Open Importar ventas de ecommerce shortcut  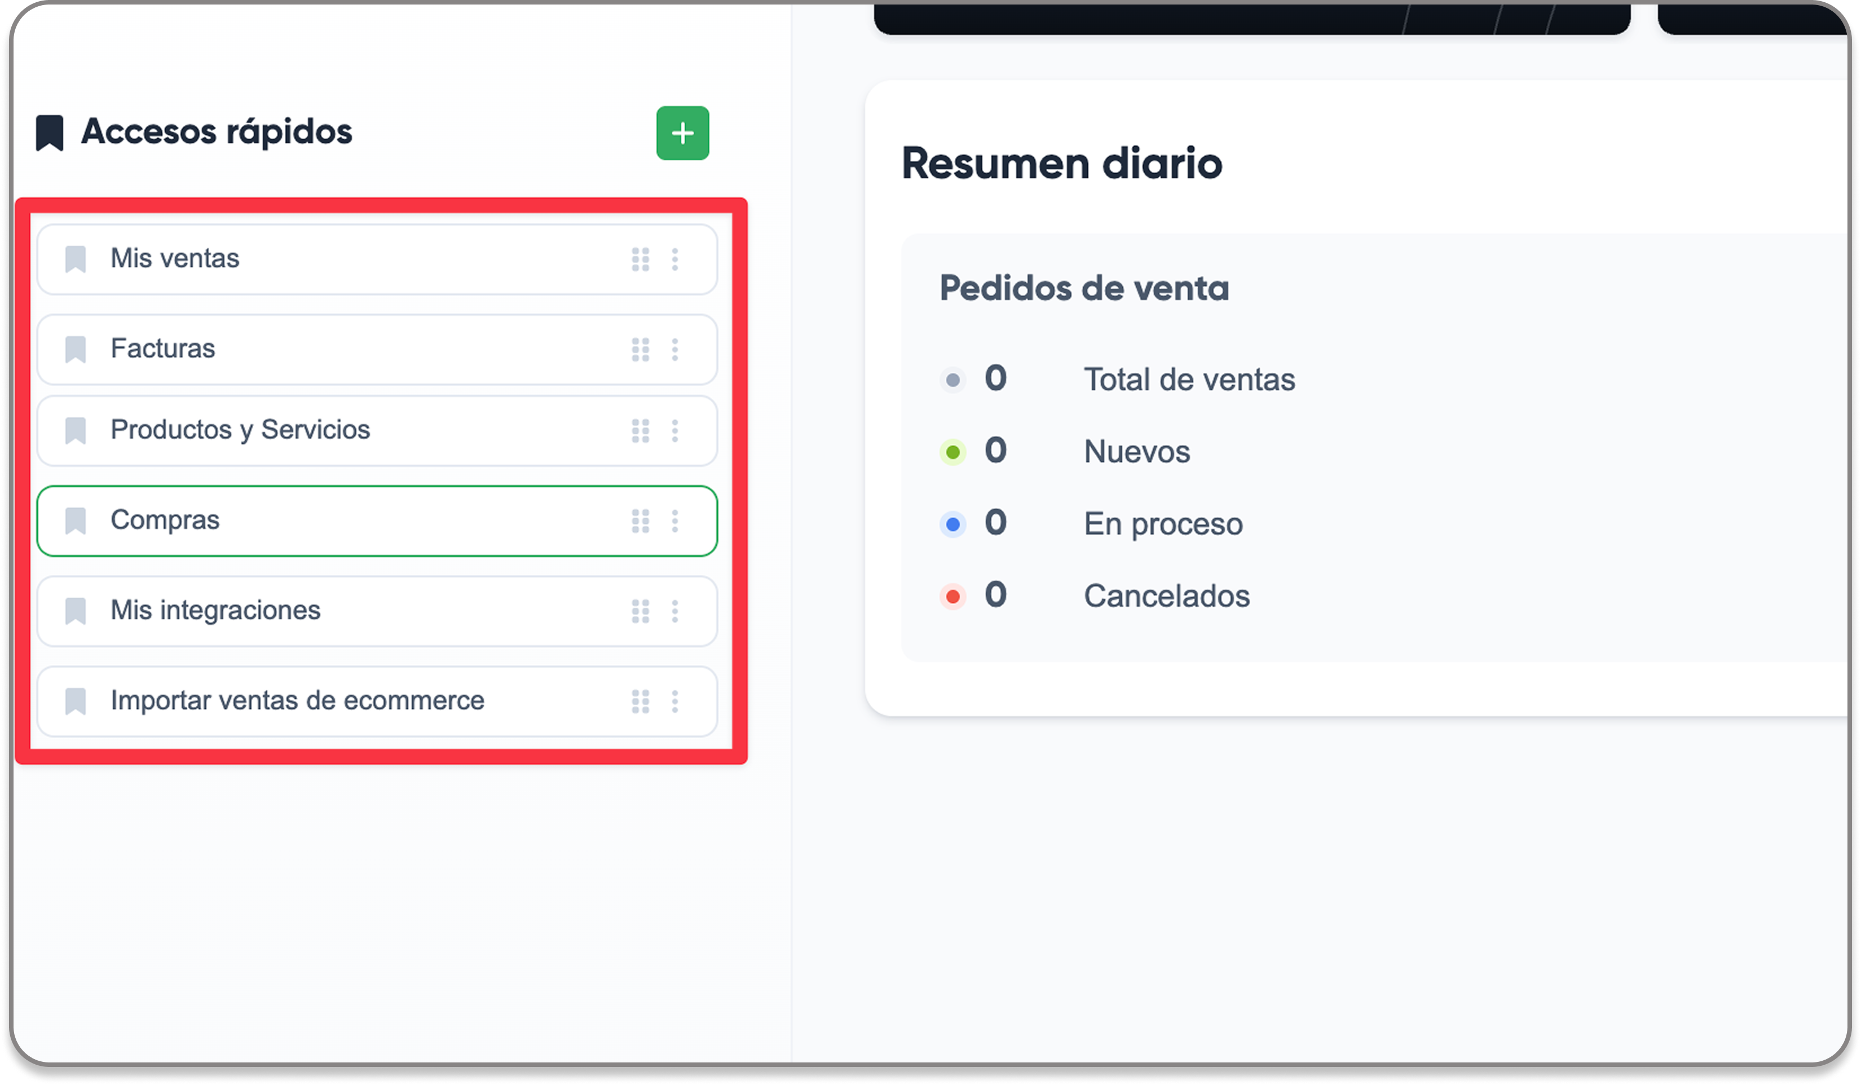(377, 701)
